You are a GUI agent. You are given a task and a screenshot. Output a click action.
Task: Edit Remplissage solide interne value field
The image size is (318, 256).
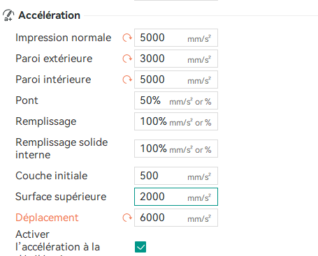pyautogui.click(x=176, y=149)
